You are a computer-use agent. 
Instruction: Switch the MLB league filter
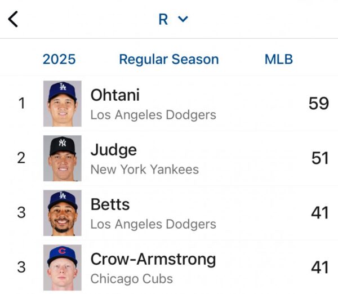click(279, 59)
